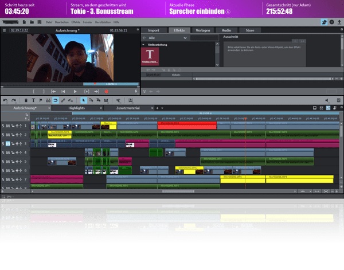Screen dimensions: 344x270
Task: Delete the selected object with the trash icon
Action: coord(26,100)
